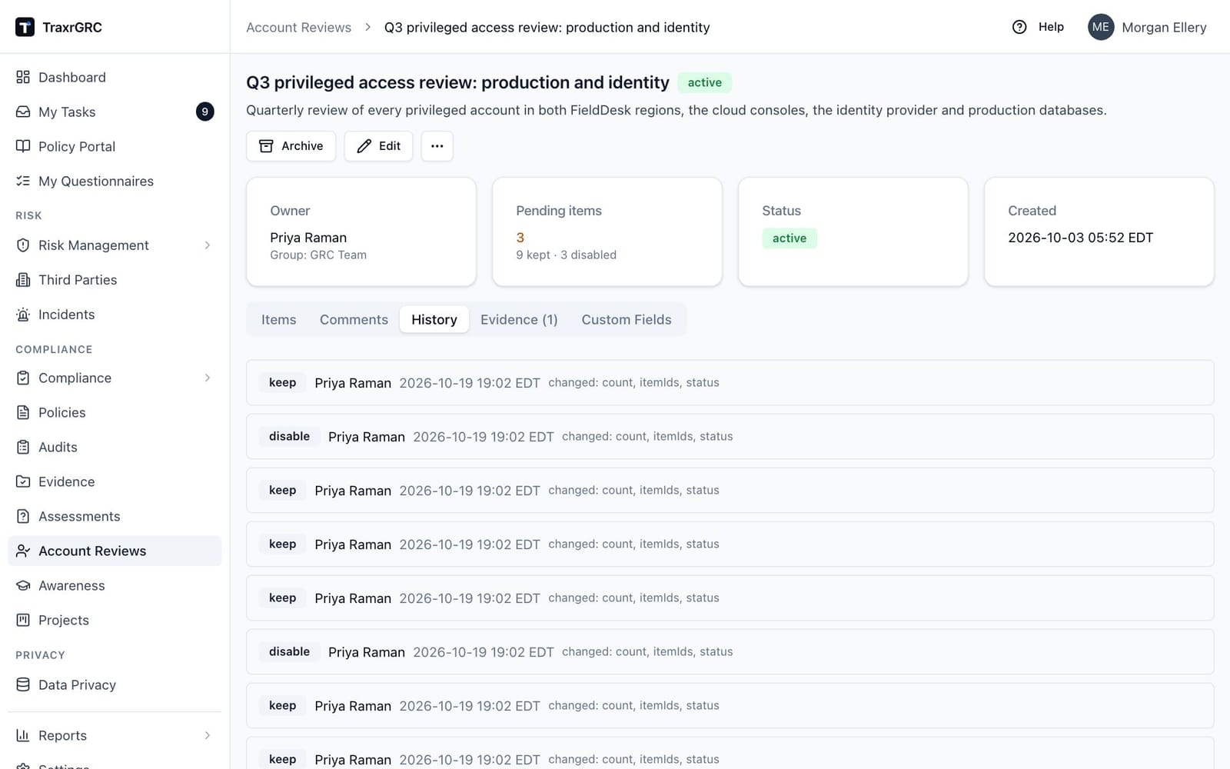Expand the Compliance section chevron
The width and height of the screenshot is (1230, 769).
[208, 378]
